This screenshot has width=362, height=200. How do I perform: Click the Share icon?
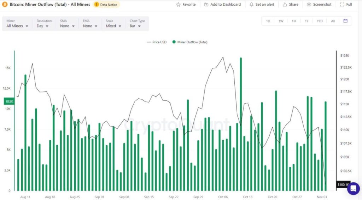[x=285, y=5]
